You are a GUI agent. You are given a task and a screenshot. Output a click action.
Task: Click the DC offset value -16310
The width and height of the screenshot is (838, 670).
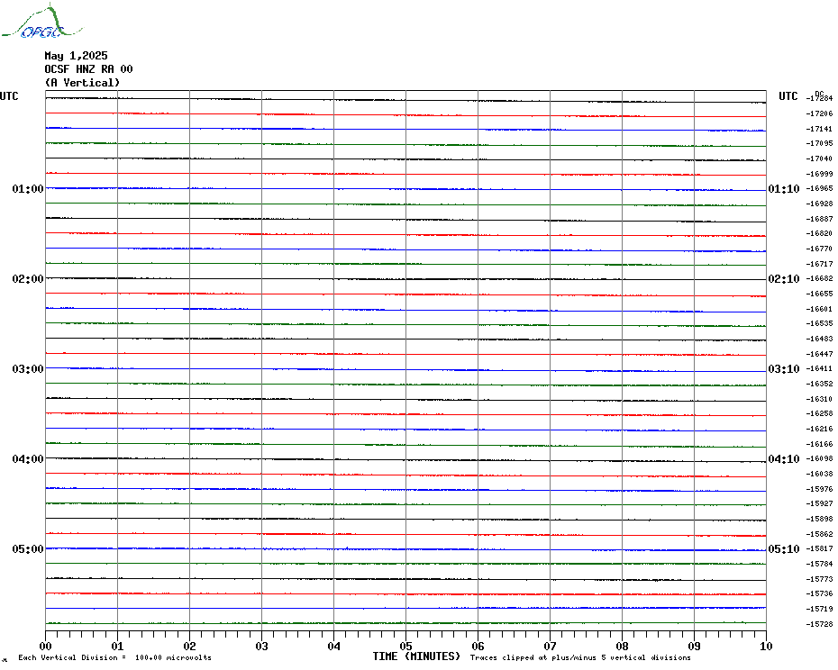[x=819, y=399]
